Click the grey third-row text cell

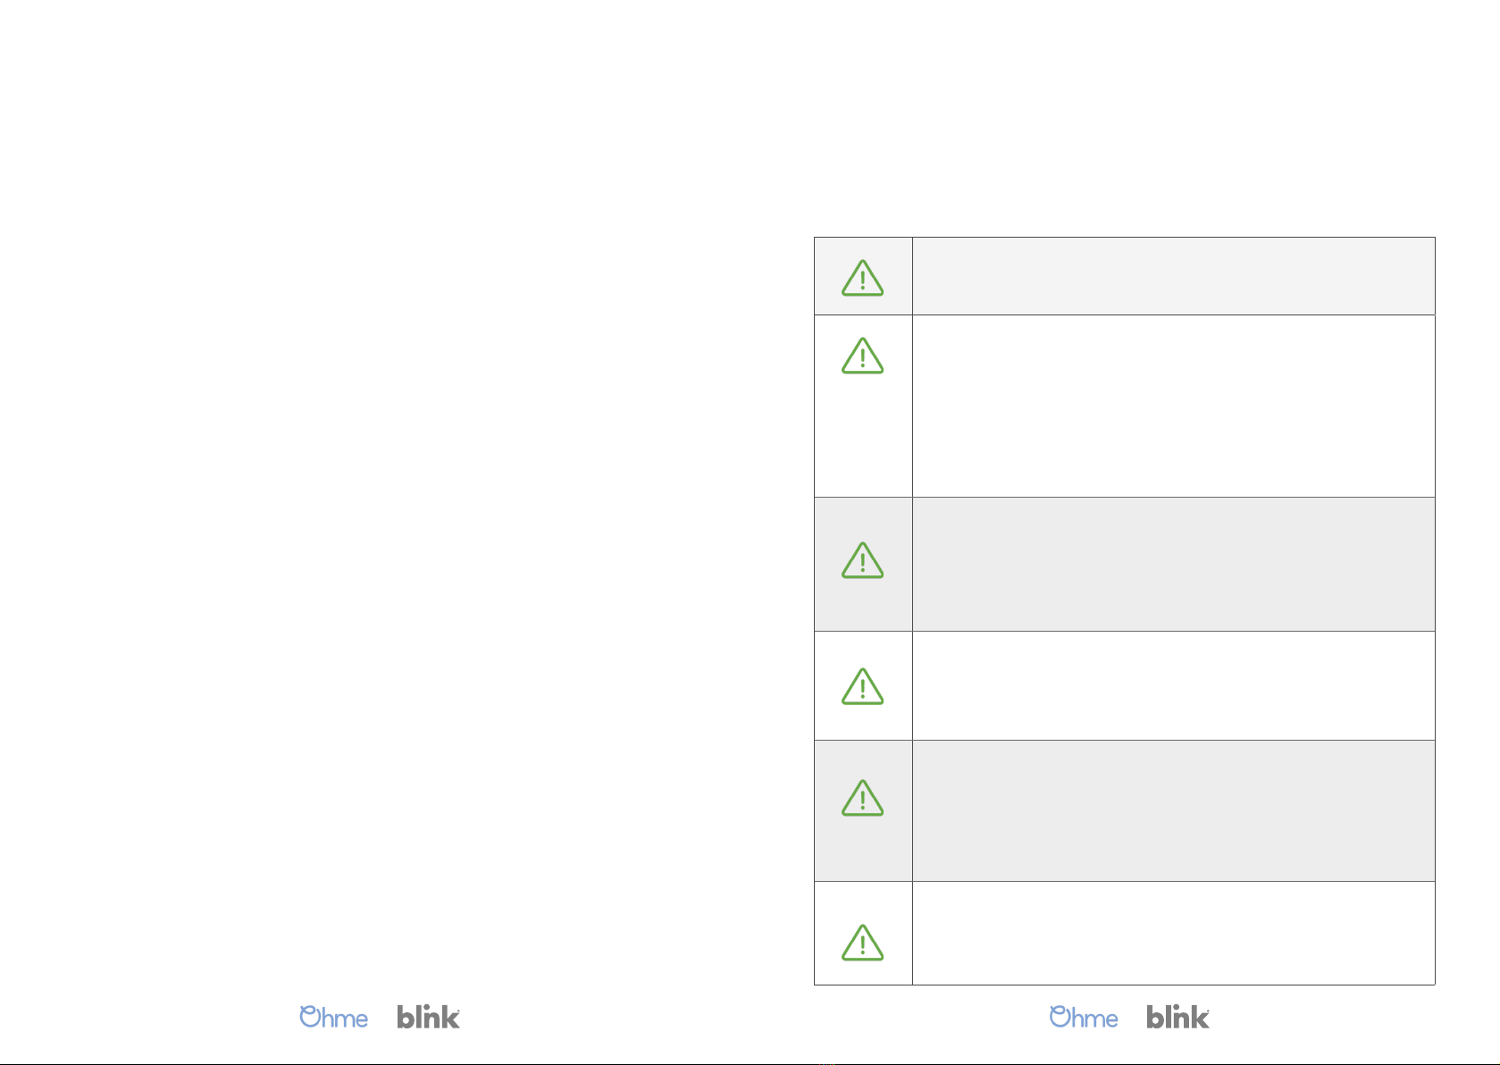point(1173,565)
